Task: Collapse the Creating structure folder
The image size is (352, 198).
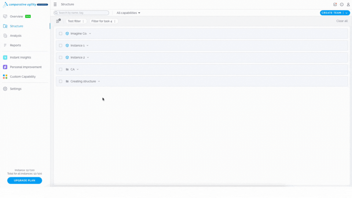Action: [x=99, y=81]
